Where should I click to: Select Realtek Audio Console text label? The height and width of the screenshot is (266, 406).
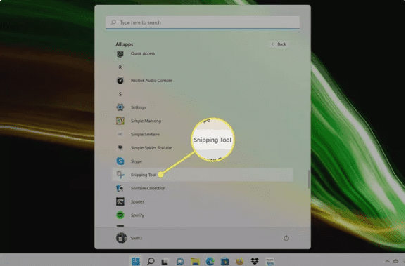151,81
